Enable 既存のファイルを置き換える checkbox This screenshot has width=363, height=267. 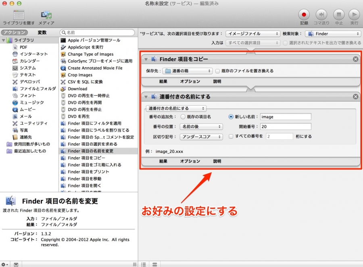(217, 71)
